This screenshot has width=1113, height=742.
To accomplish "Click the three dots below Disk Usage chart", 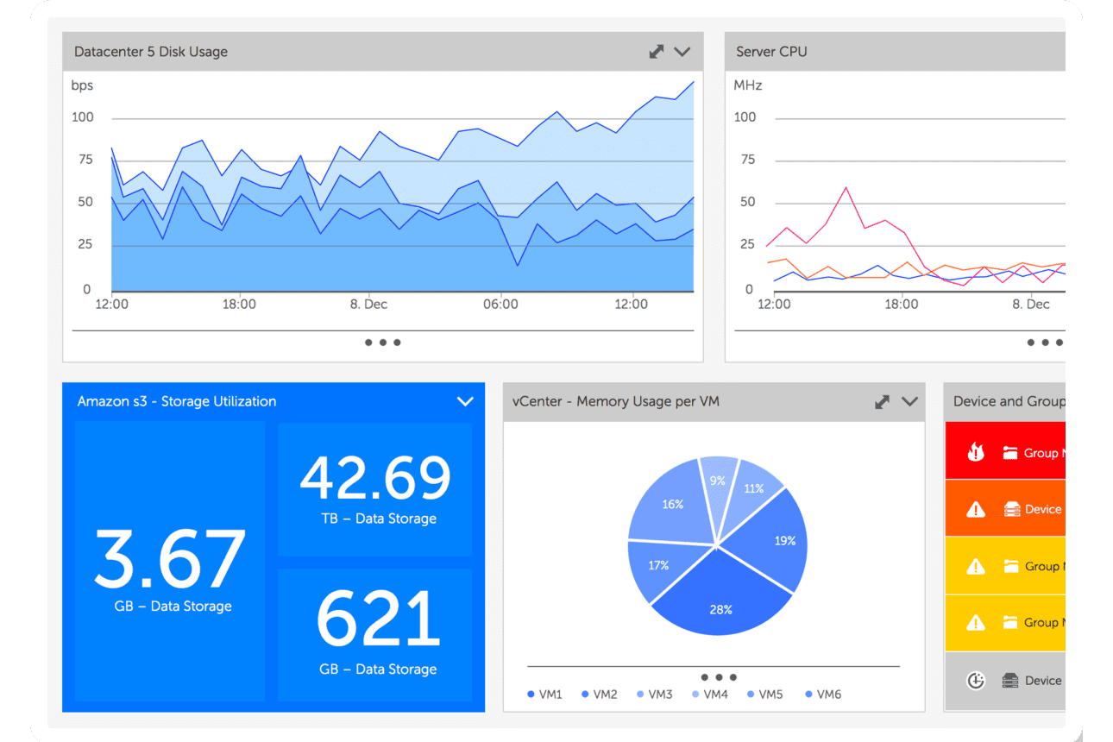I will (382, 343).
